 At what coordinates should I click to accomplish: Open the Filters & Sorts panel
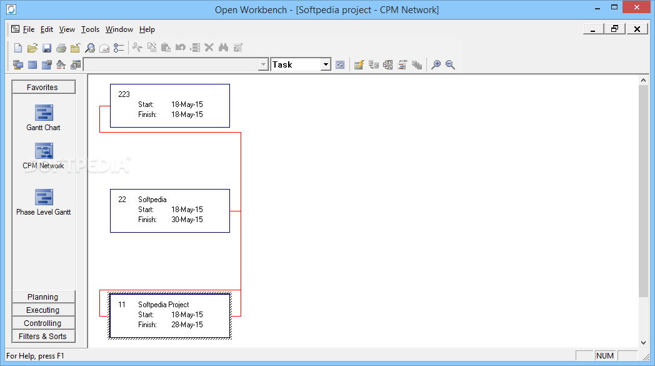[44, 337]
